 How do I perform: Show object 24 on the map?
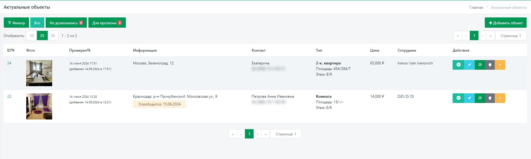coord(490,65)
